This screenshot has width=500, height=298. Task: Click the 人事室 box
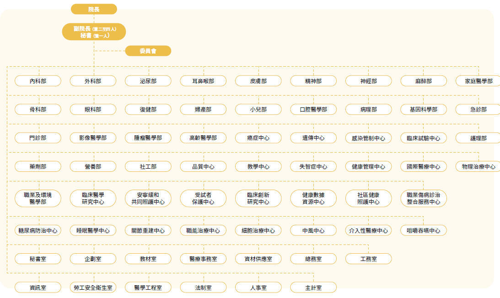tap(258, 287)
